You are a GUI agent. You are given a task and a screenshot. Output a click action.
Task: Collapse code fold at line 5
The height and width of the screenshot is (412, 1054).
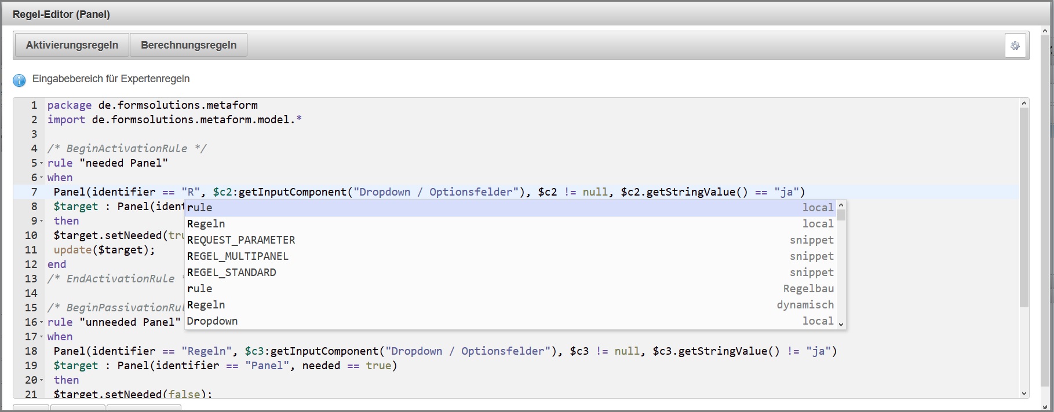(41, 163)
